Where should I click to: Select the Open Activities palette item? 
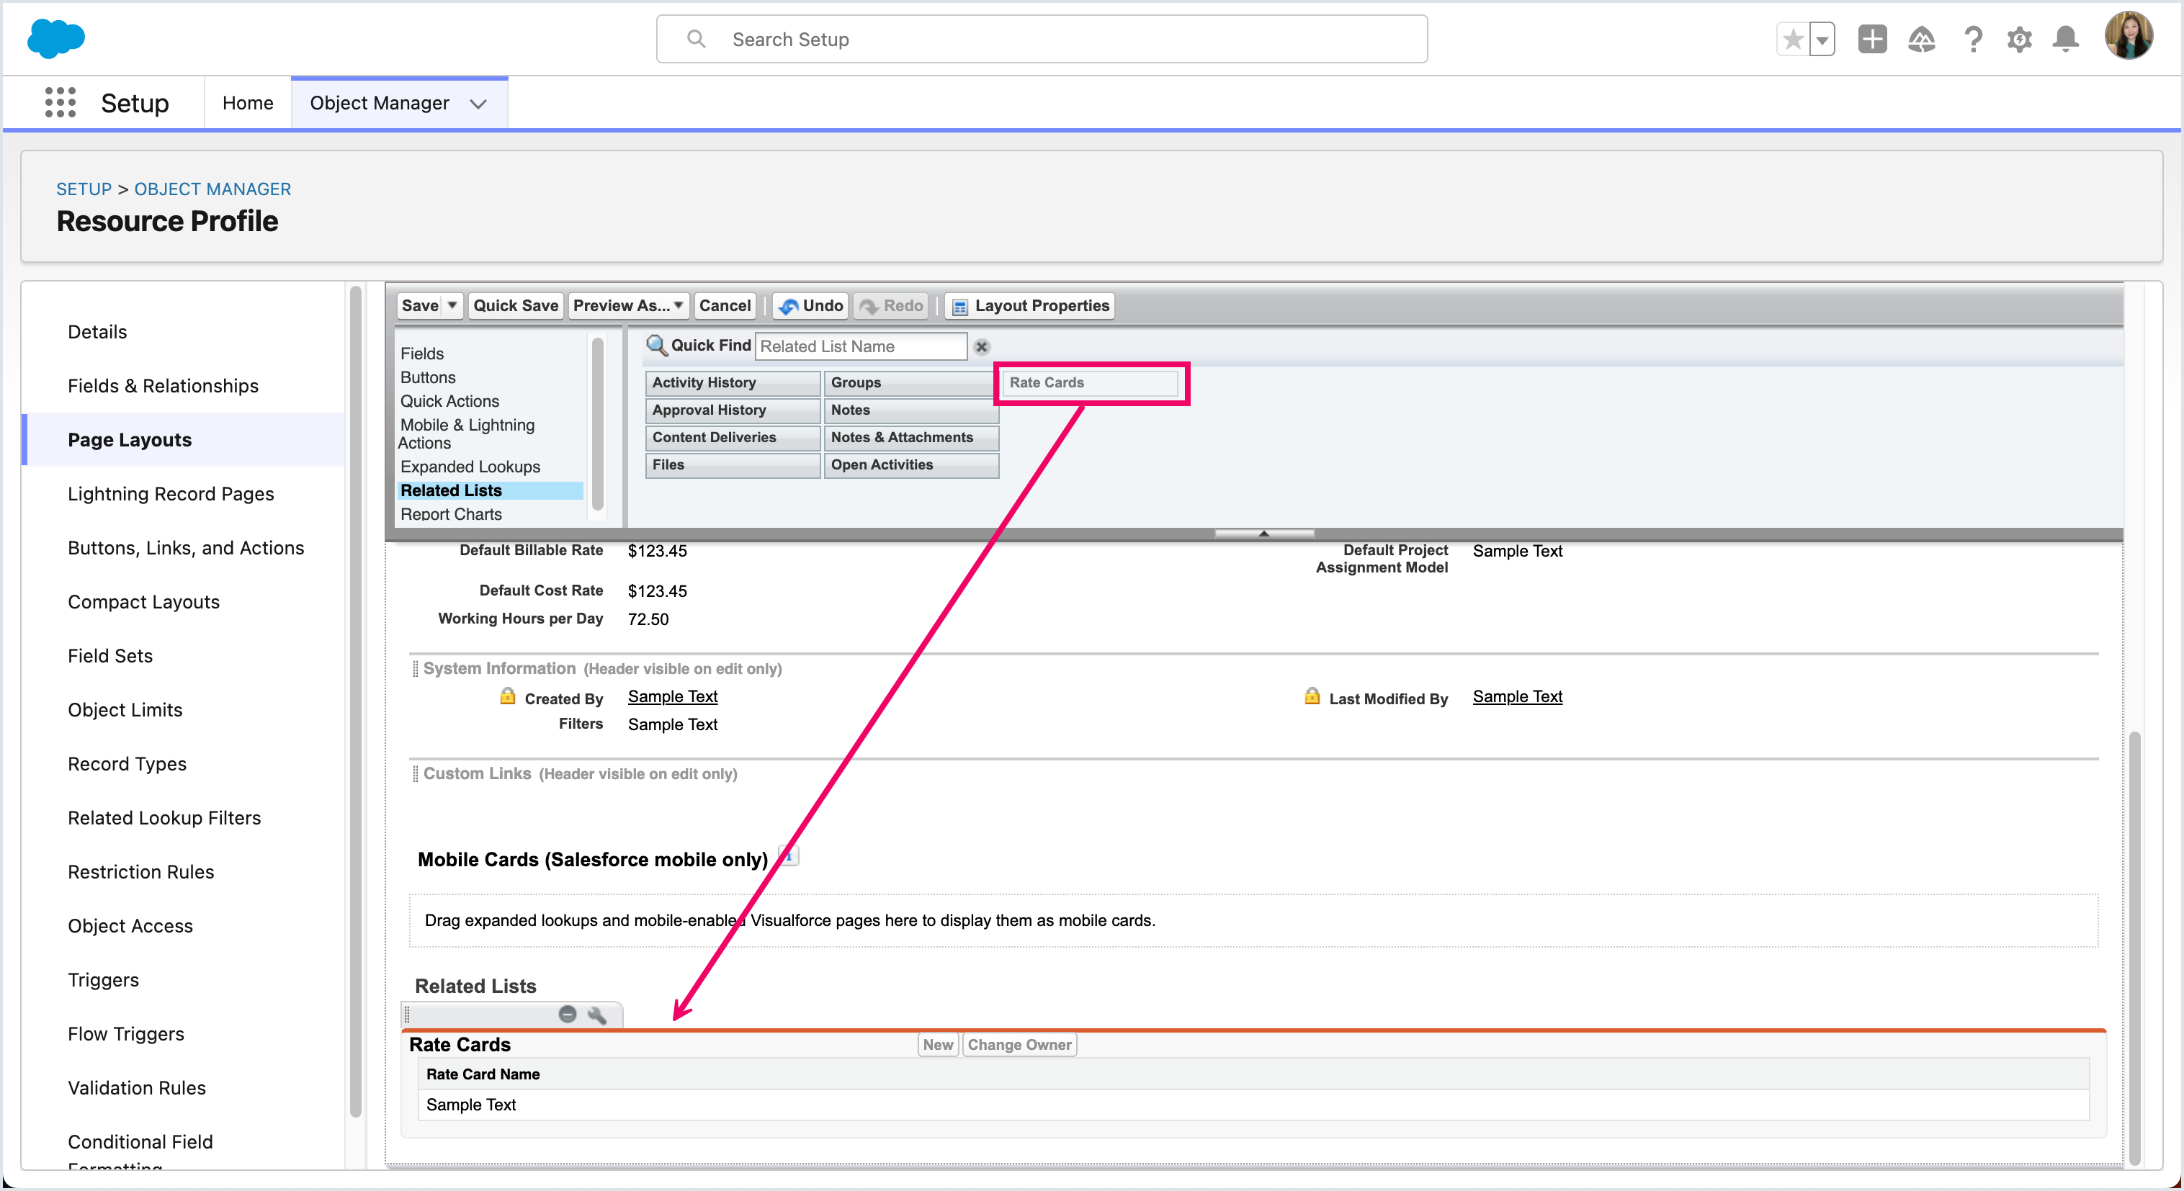tap(911, 464)
